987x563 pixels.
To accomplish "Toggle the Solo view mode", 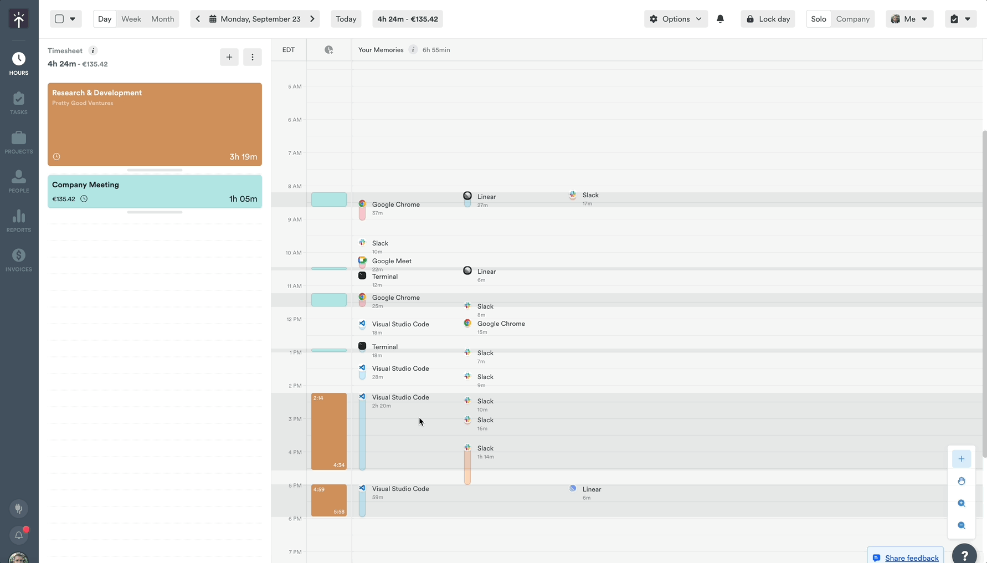I will [818, 19].
